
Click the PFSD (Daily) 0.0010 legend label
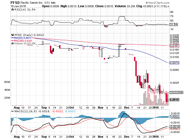pyautogui.click(x=29, y=35)
